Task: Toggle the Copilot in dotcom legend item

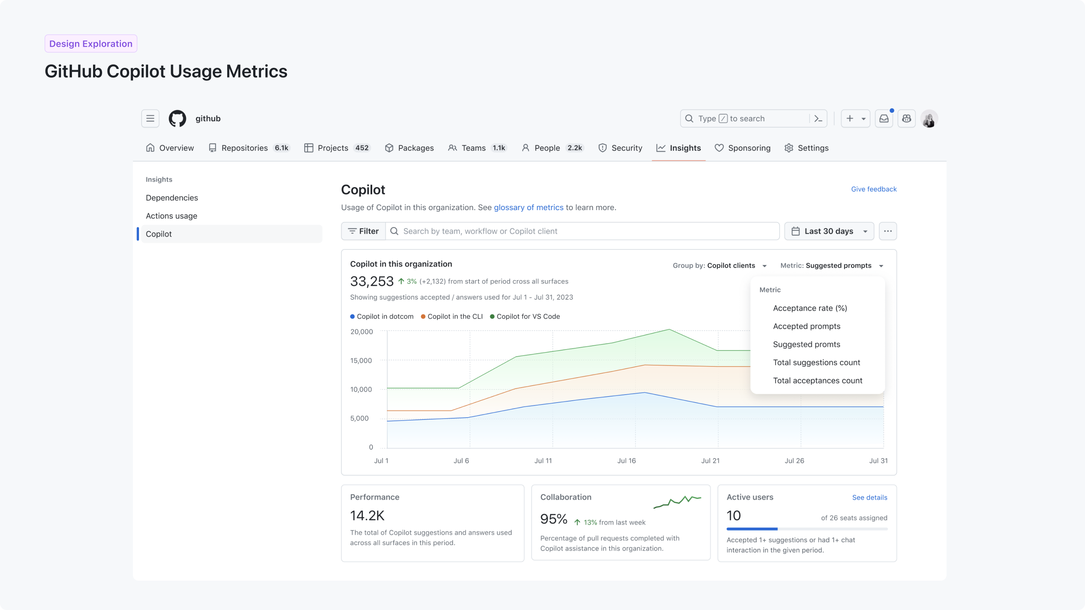Action: 382,316
